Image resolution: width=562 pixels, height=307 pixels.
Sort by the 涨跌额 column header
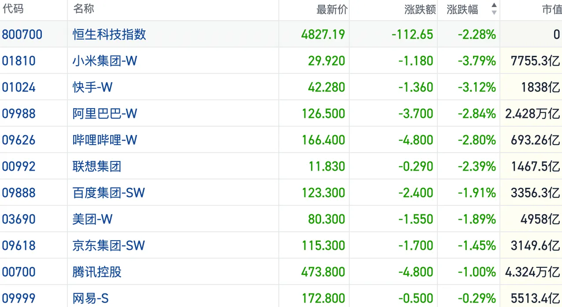(420, 10)
